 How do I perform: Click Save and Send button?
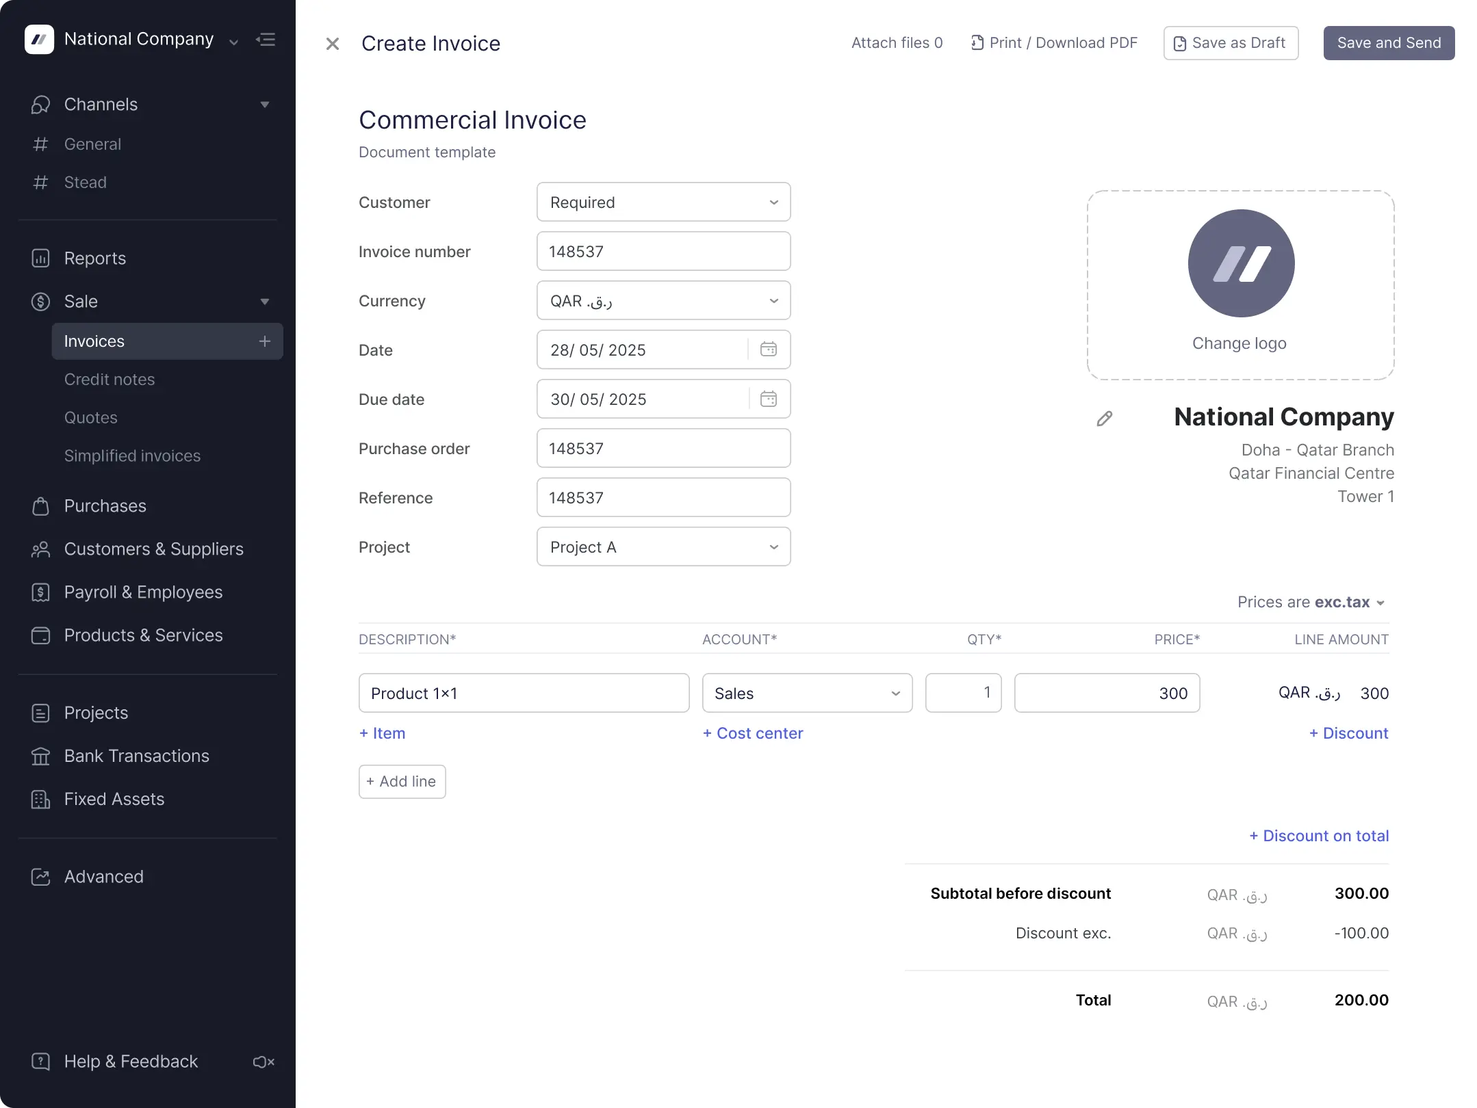click(1389, 43)
